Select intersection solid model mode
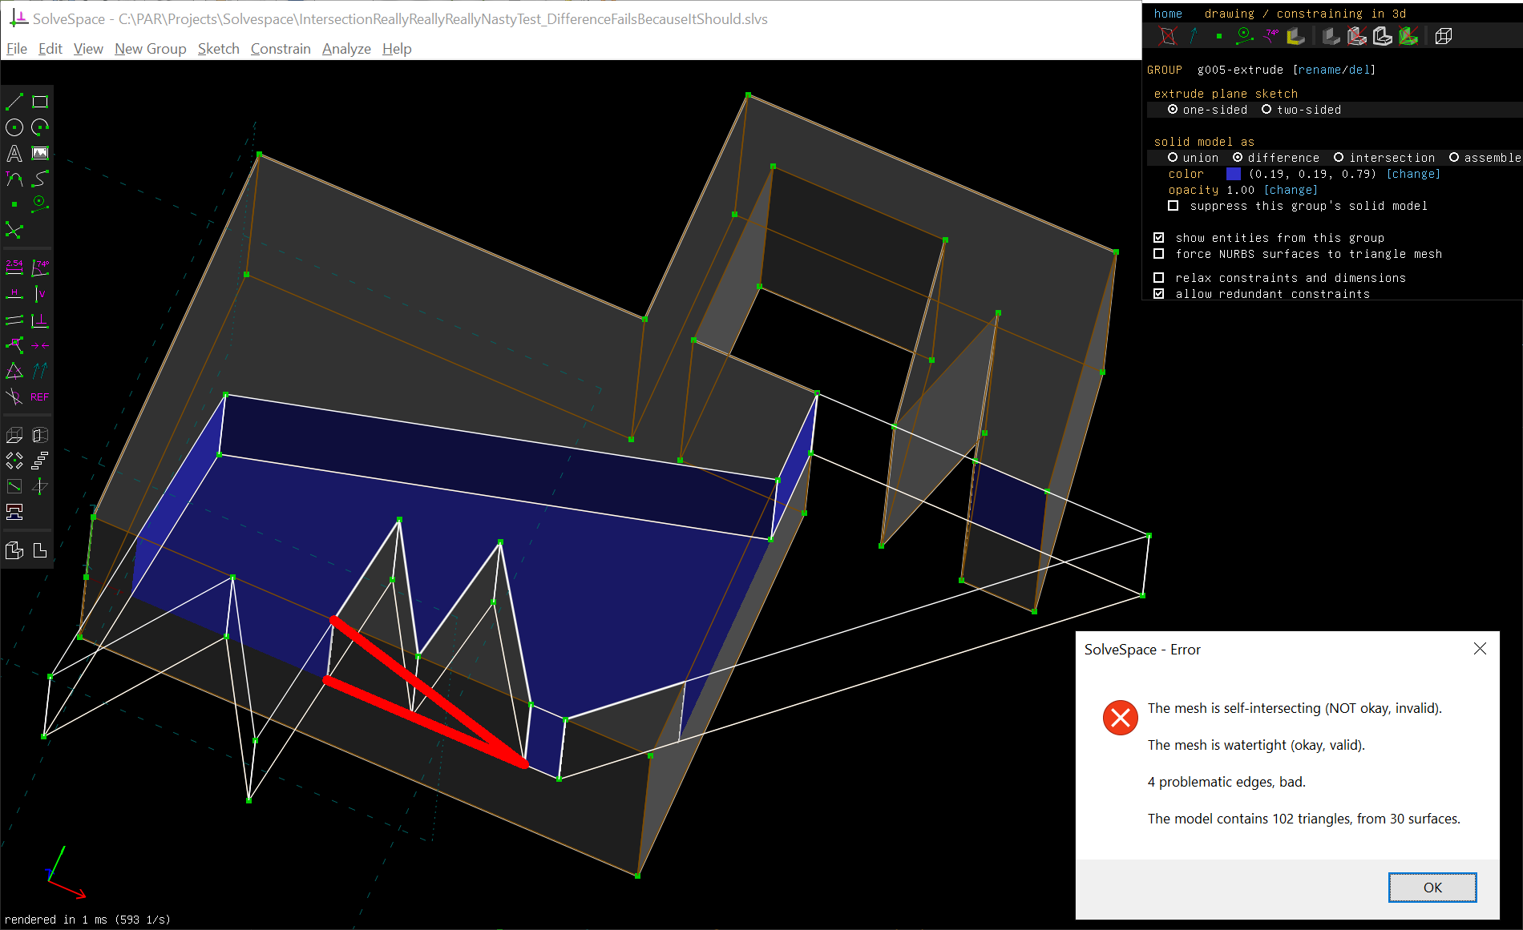 [1384, 158]
